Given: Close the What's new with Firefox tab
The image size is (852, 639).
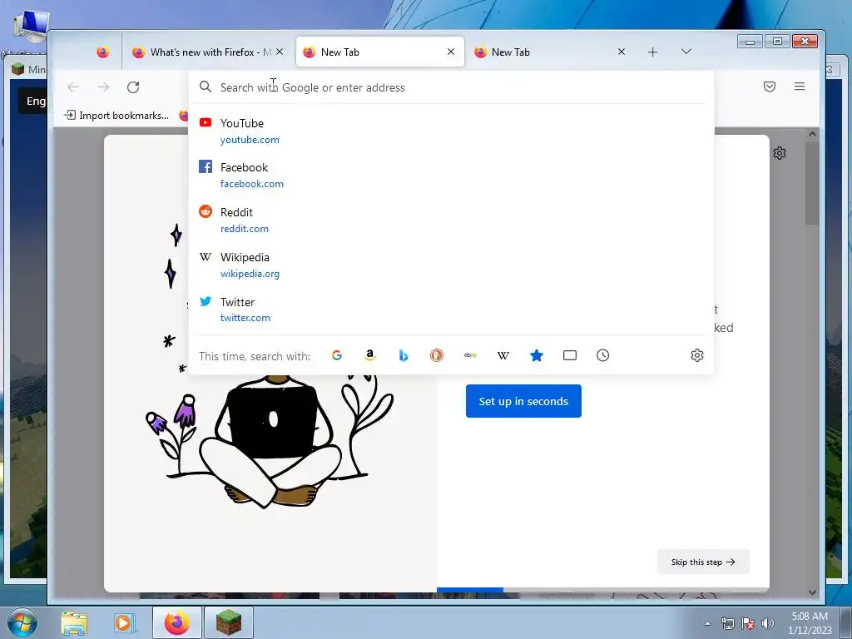Looking at the screenshot, I should click(x=280, y=52).
